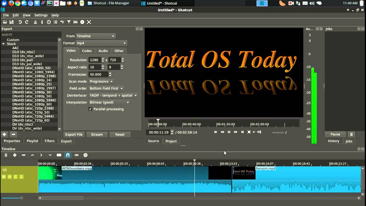Open the timeline hamburger menu
Viewport: 366px width, 206px height.
[6, 155]
